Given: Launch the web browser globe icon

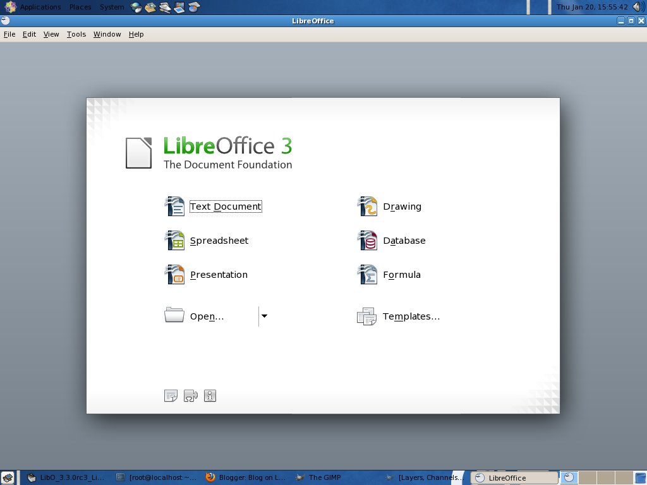Looking at the screenshot, I should (136, 7).
